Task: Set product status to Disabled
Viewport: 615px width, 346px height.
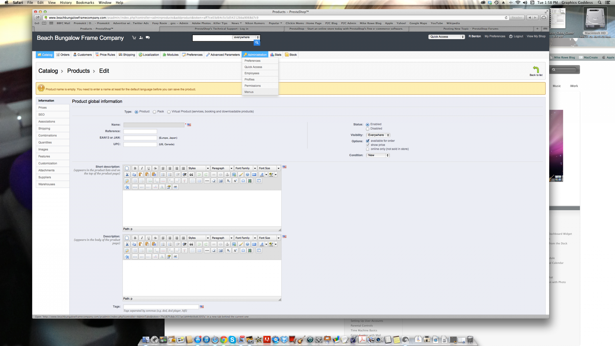Action: 367,129
